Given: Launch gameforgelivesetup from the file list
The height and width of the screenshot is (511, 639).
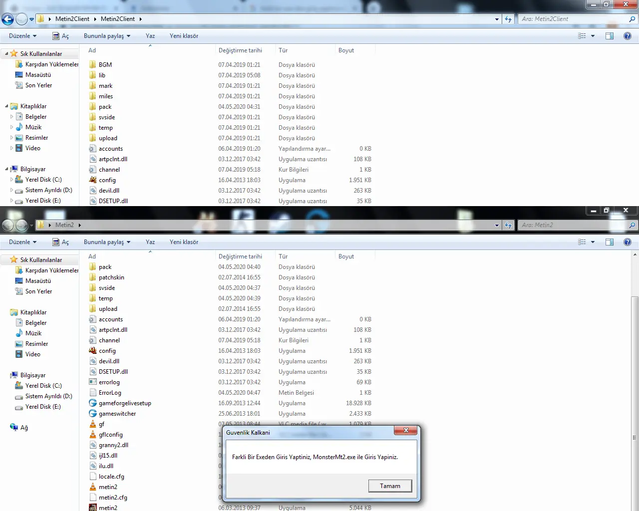Looking at the screenshot, I should (125, 403).
